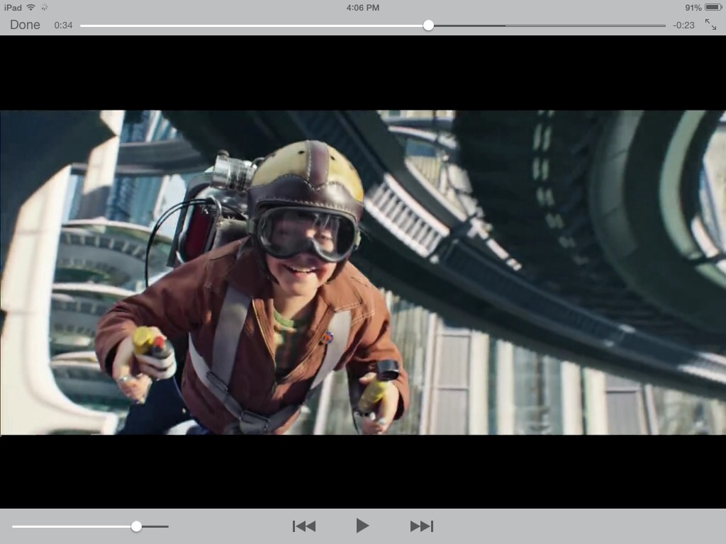Tap the video frame of the jetpack boy

pos(363,273)
